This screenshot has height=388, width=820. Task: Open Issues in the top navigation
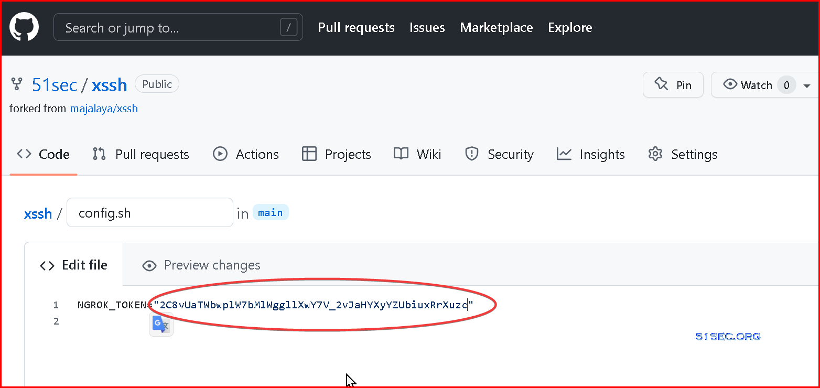pyautogui.click(x=427, y=27)
